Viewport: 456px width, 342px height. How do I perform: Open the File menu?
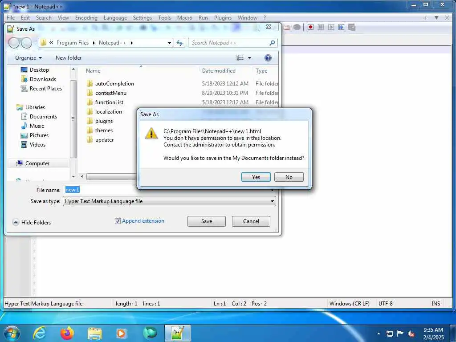11,18
